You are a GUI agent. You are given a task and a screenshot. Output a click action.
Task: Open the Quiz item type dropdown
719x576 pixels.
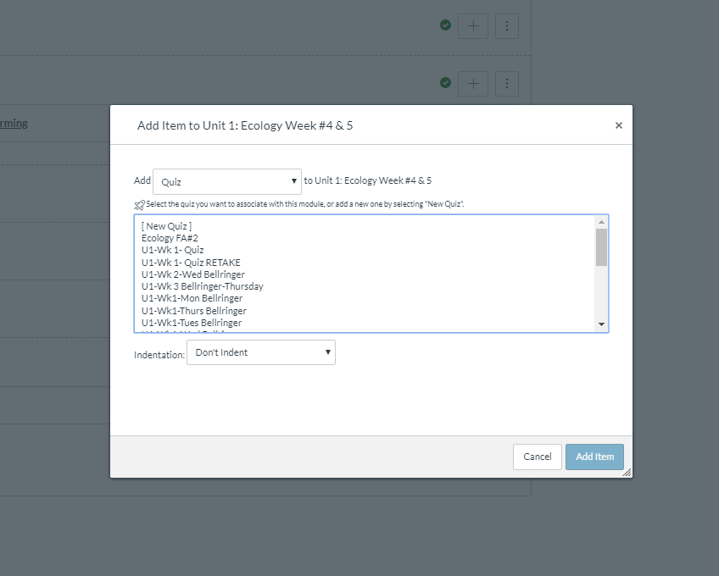(227, 181)
